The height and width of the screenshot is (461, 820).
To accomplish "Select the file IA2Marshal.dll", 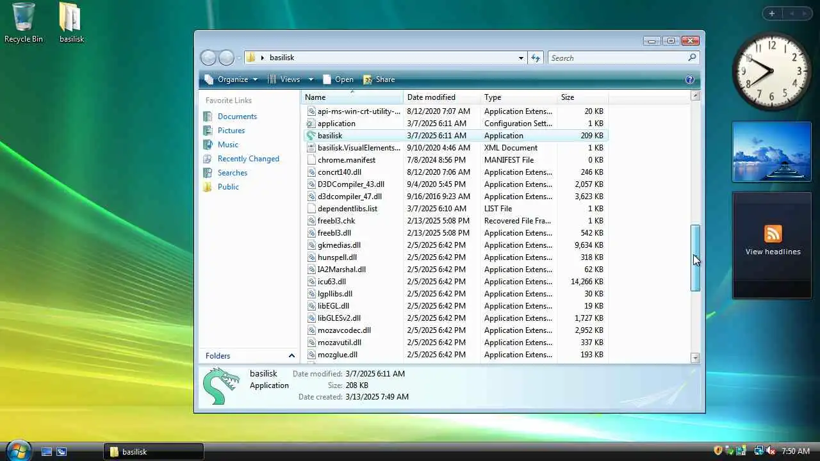I will pyautogui.click(x=341, y=270).
